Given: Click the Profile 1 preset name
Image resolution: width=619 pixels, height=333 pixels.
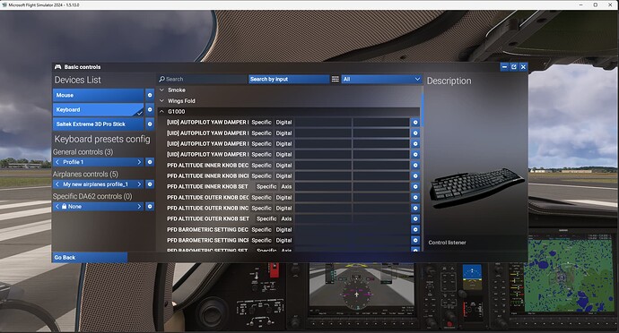Looking at the screenshot, I should point(73,162).
